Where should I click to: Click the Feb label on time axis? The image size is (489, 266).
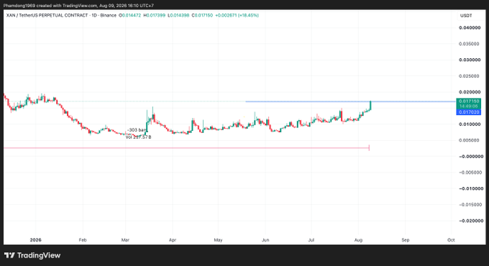tap(82, 240)
